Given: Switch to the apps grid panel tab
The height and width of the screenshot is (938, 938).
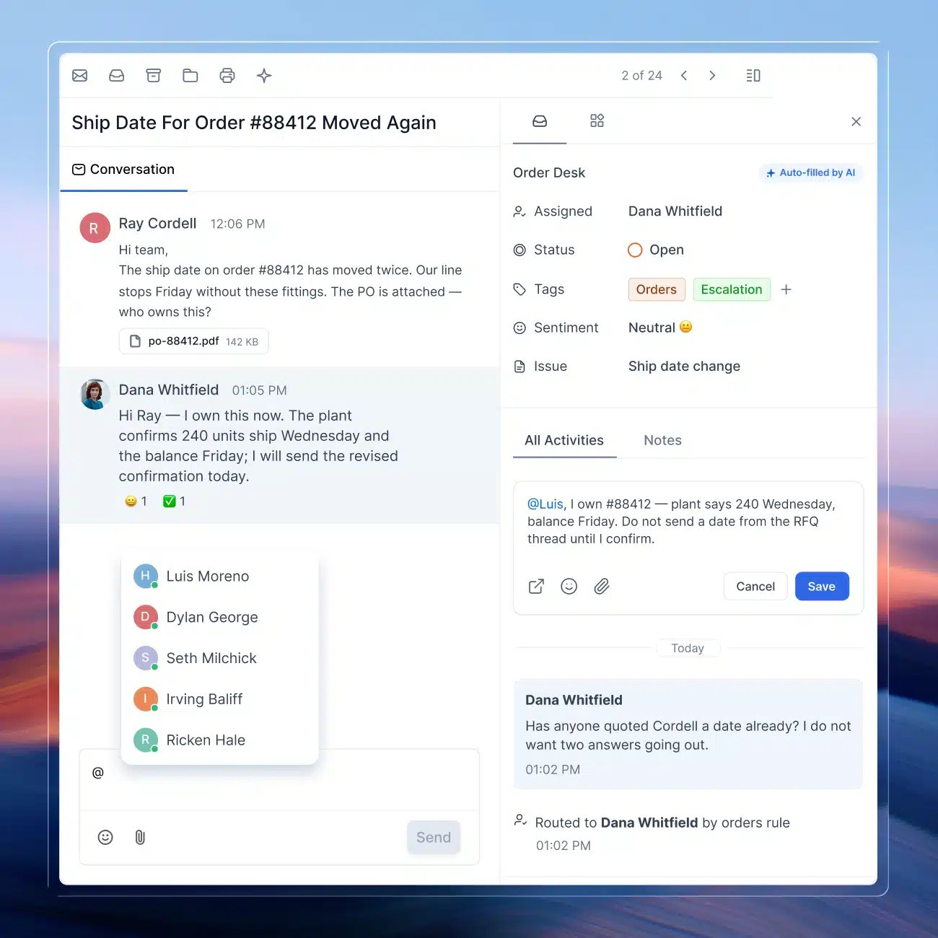Looking at the screenshot, I should tap(597, 120).
